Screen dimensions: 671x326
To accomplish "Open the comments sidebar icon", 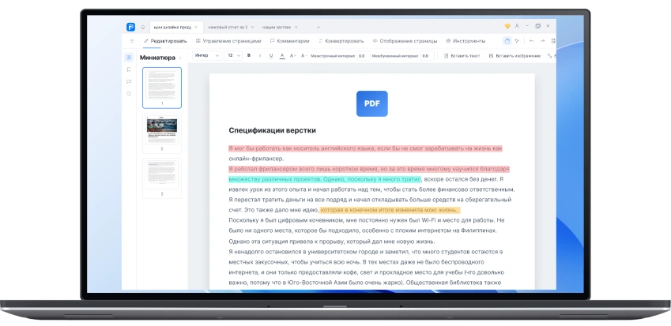I will click(x=129, y=81).
